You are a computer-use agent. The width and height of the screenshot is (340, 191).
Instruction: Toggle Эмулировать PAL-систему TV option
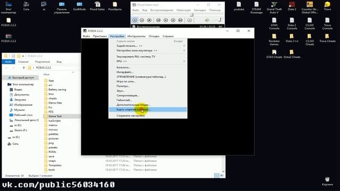[x=148, y=57]
